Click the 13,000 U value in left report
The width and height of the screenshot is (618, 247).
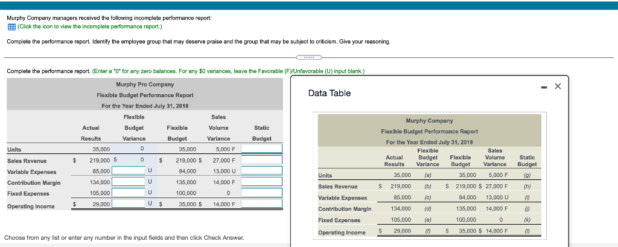click(225, 171)
